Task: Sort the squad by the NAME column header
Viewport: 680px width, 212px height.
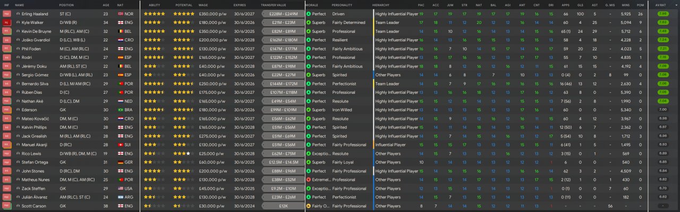Action: [20, 4]
